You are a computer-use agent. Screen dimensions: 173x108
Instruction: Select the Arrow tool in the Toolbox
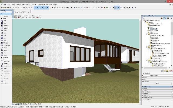[x=6, y=14]
